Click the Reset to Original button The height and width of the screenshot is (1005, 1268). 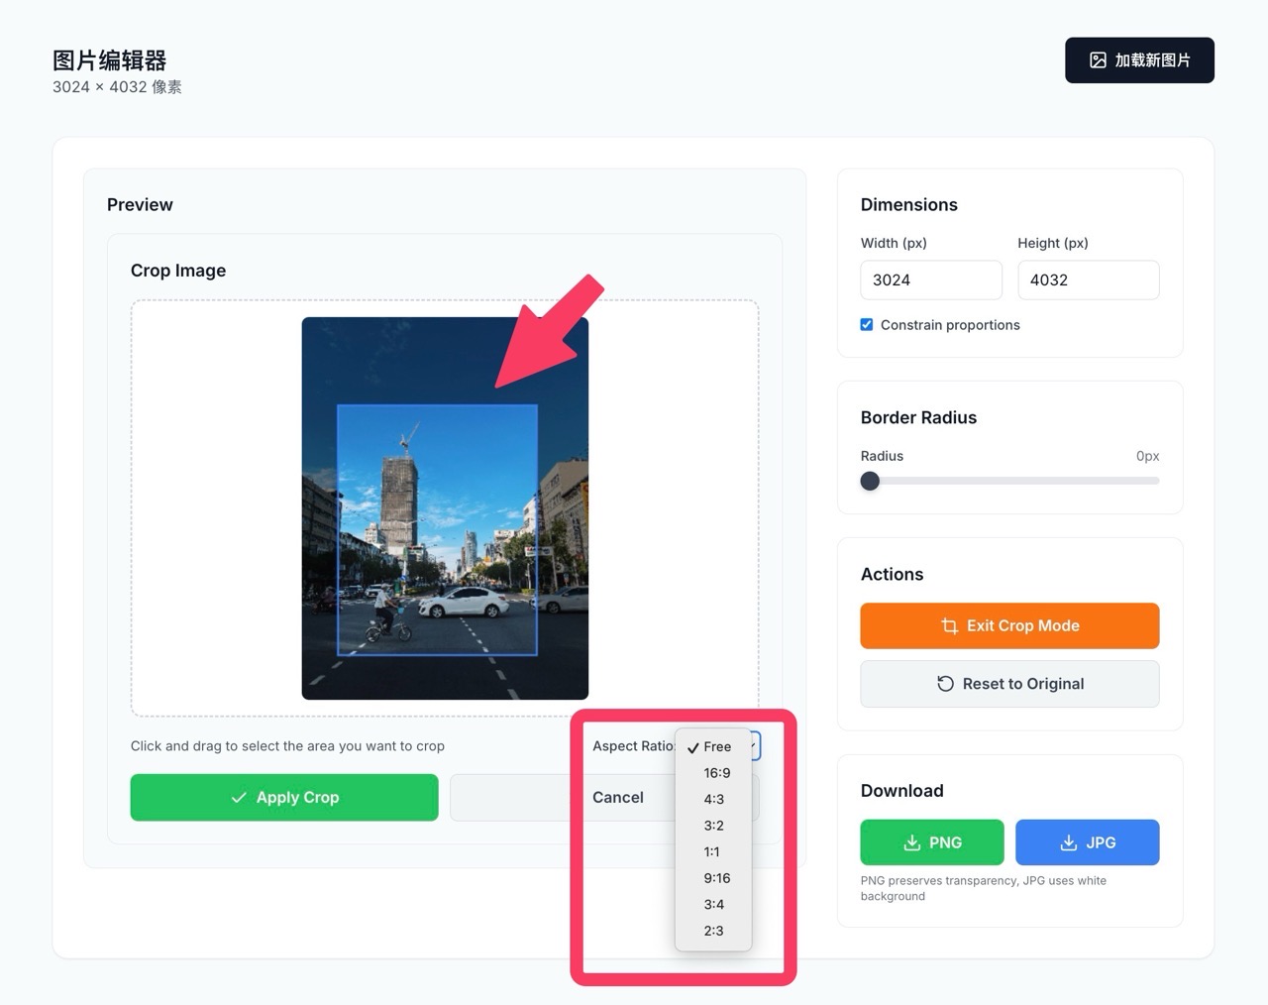1009,684
